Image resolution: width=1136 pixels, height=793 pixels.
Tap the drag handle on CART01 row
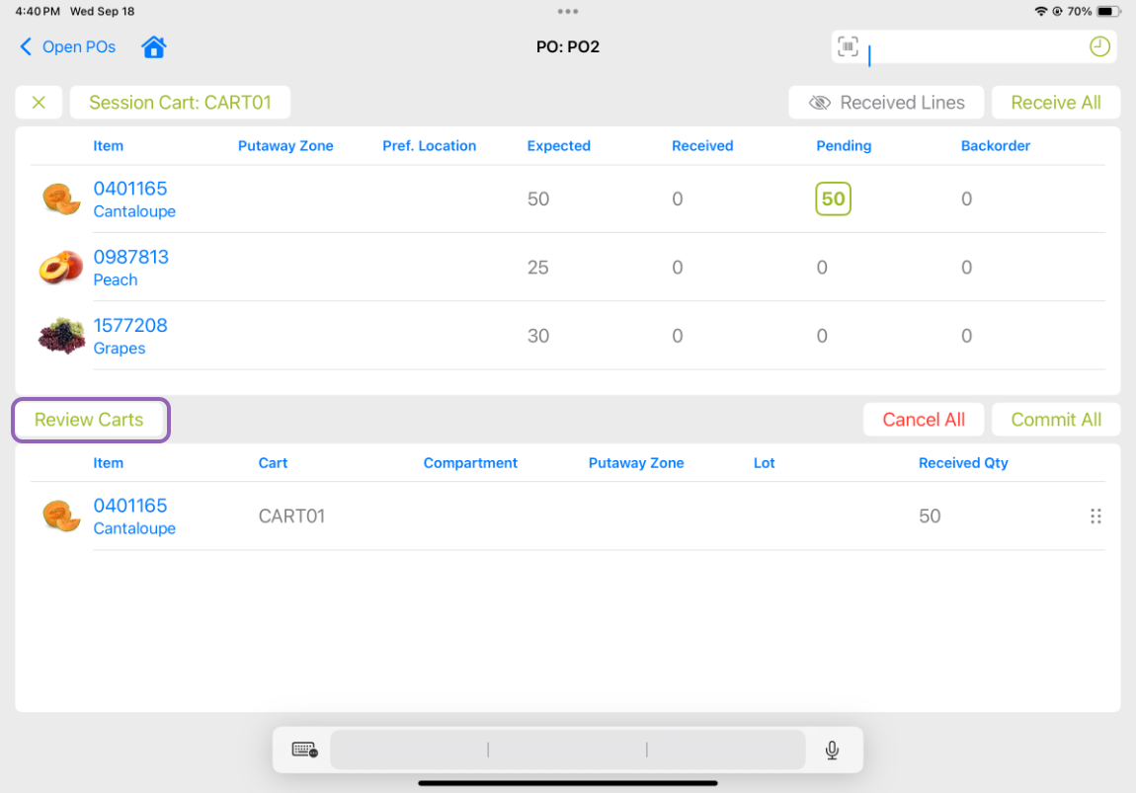(1095, 516)
